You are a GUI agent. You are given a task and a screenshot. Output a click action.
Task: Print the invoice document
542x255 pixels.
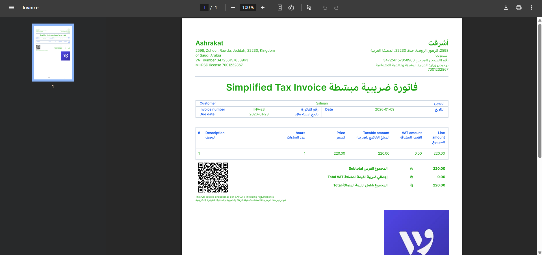pos(519,8)
